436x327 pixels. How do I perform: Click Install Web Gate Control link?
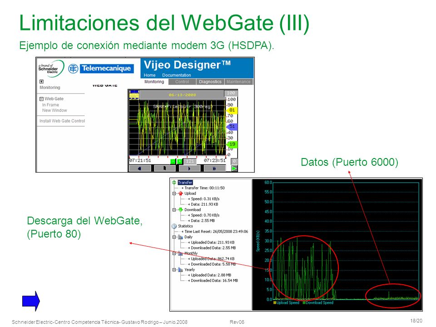[x=62, y=121]
